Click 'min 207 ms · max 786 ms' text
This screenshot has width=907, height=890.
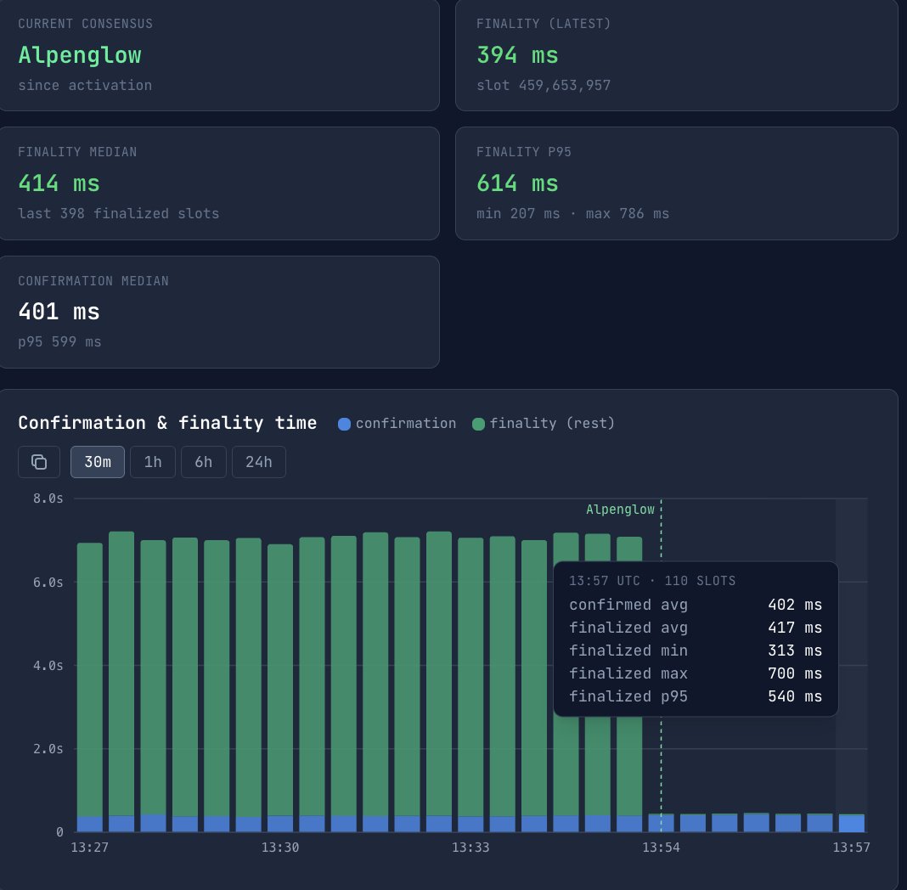pos(572,213)
